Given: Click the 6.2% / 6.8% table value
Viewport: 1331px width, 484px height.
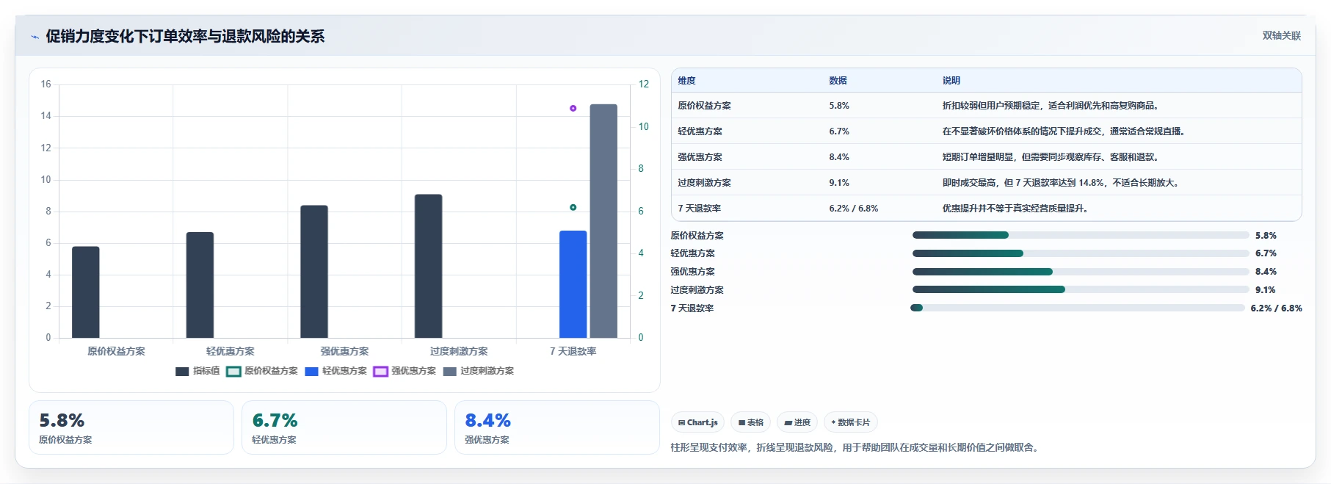Looking at the screenshot, I should pos(854,209).
